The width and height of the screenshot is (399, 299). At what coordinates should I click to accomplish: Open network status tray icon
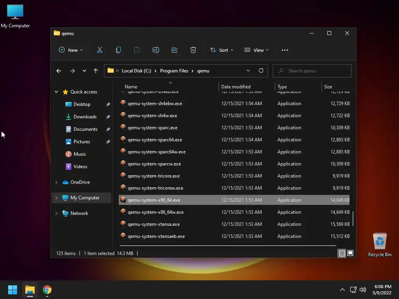[x=353, y=290]
